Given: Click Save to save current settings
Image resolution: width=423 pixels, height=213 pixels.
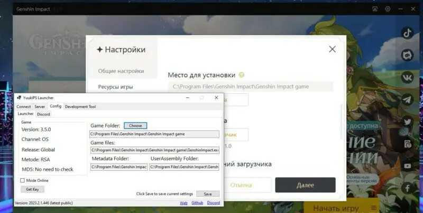Looking at the screenshot, I should (208, 194).
